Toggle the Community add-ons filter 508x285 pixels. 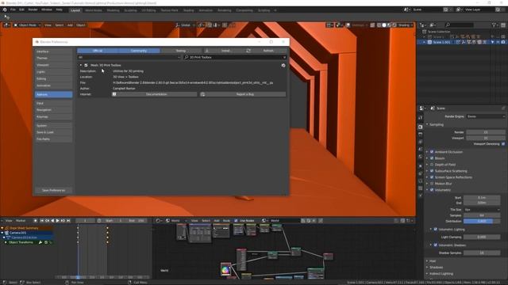pos(139,51)
